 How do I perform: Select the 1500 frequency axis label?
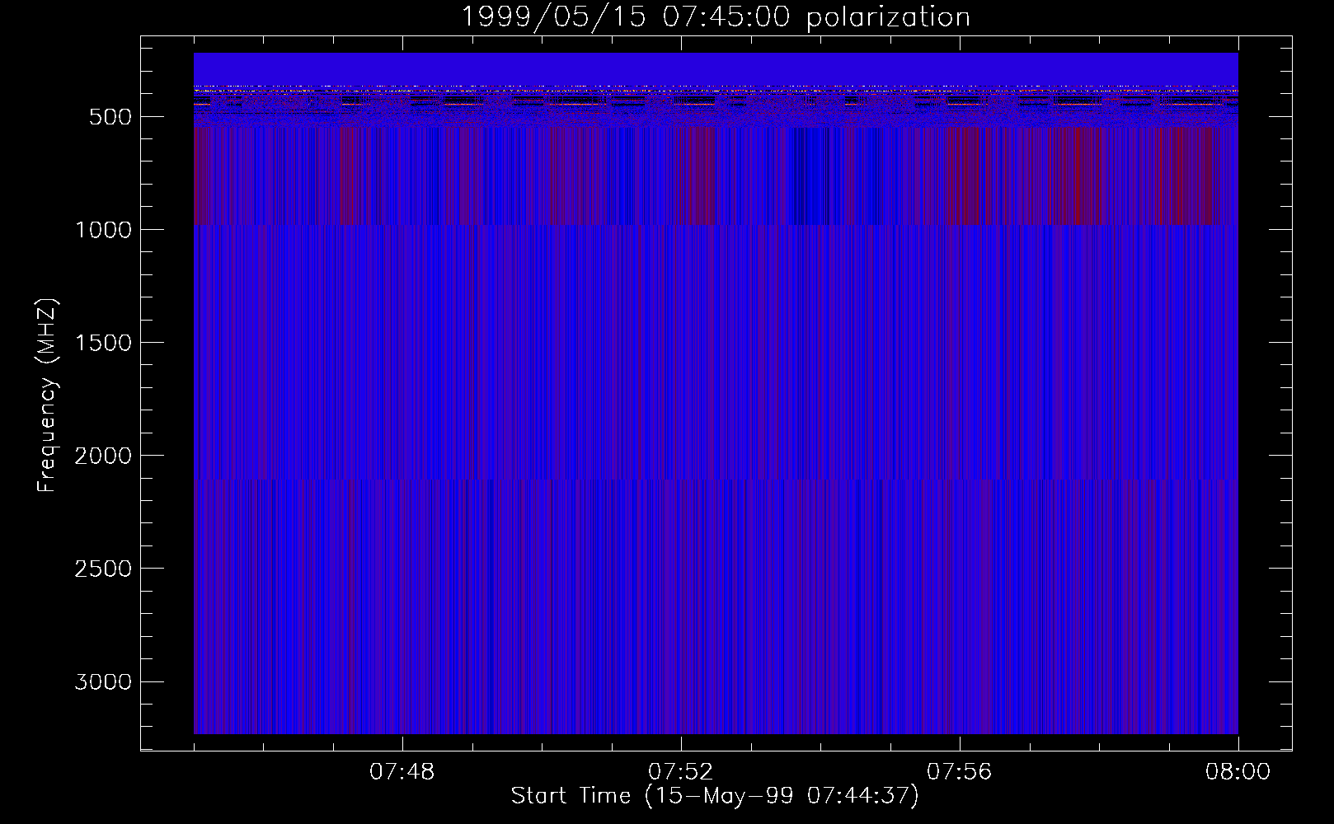(x=103, y=343)
